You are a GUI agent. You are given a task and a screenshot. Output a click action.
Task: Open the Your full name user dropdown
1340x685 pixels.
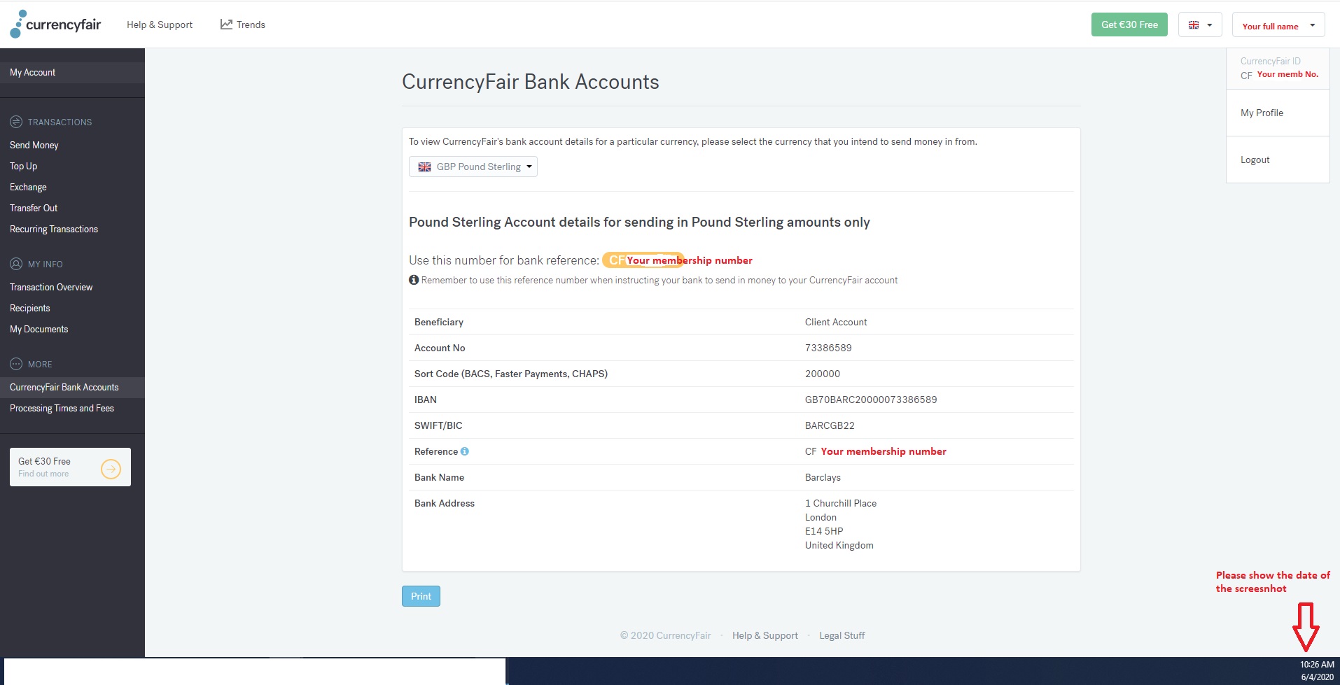1278,25
